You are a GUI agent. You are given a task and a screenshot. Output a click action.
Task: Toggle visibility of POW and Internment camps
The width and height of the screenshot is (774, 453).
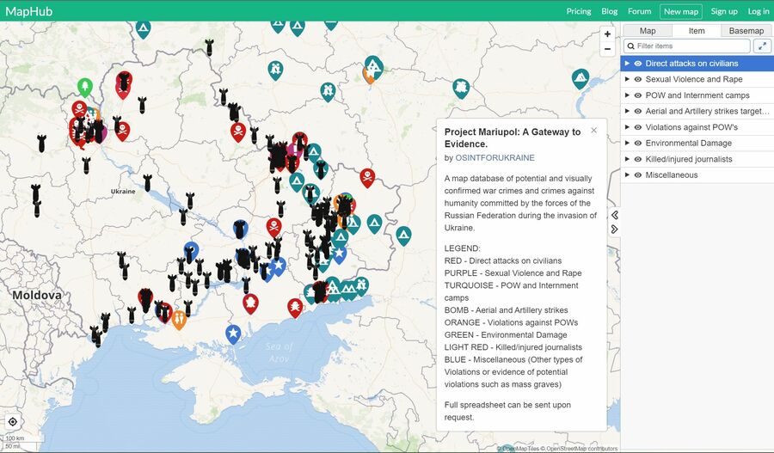point(638,95)
